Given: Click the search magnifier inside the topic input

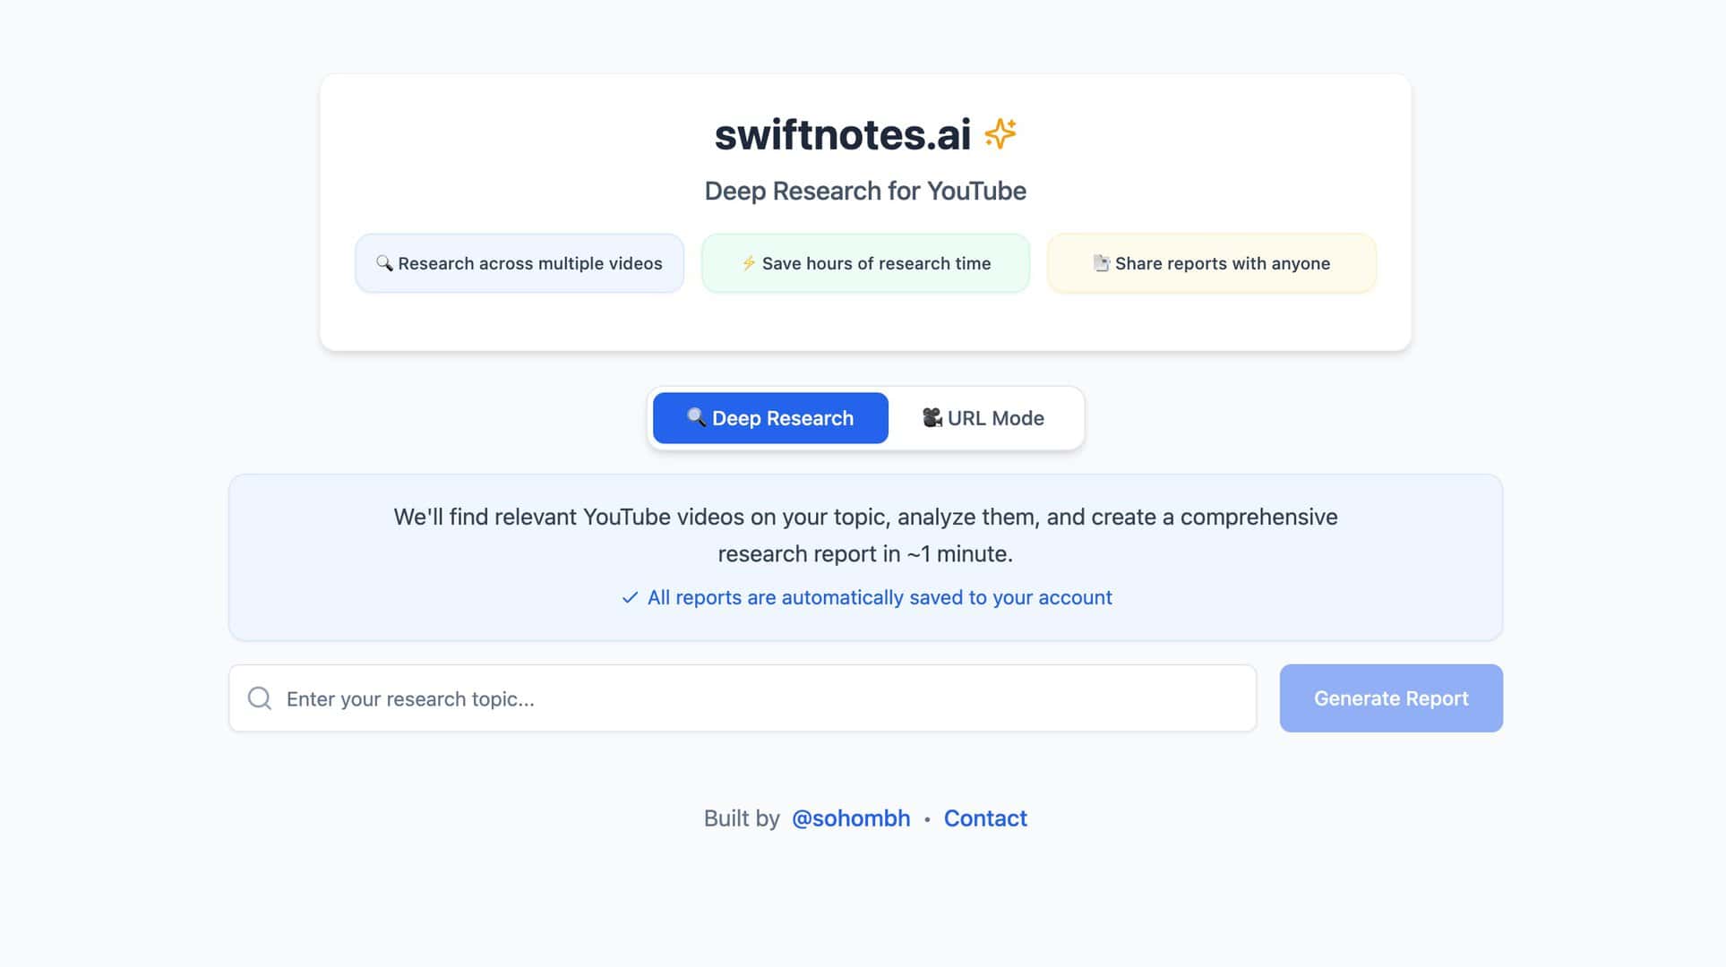Looking at the screenshot, I should tap(259, 698).
